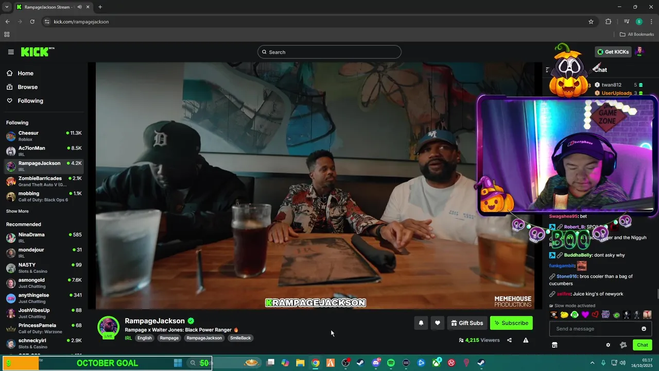Reload the page

(x=32, y=22)
